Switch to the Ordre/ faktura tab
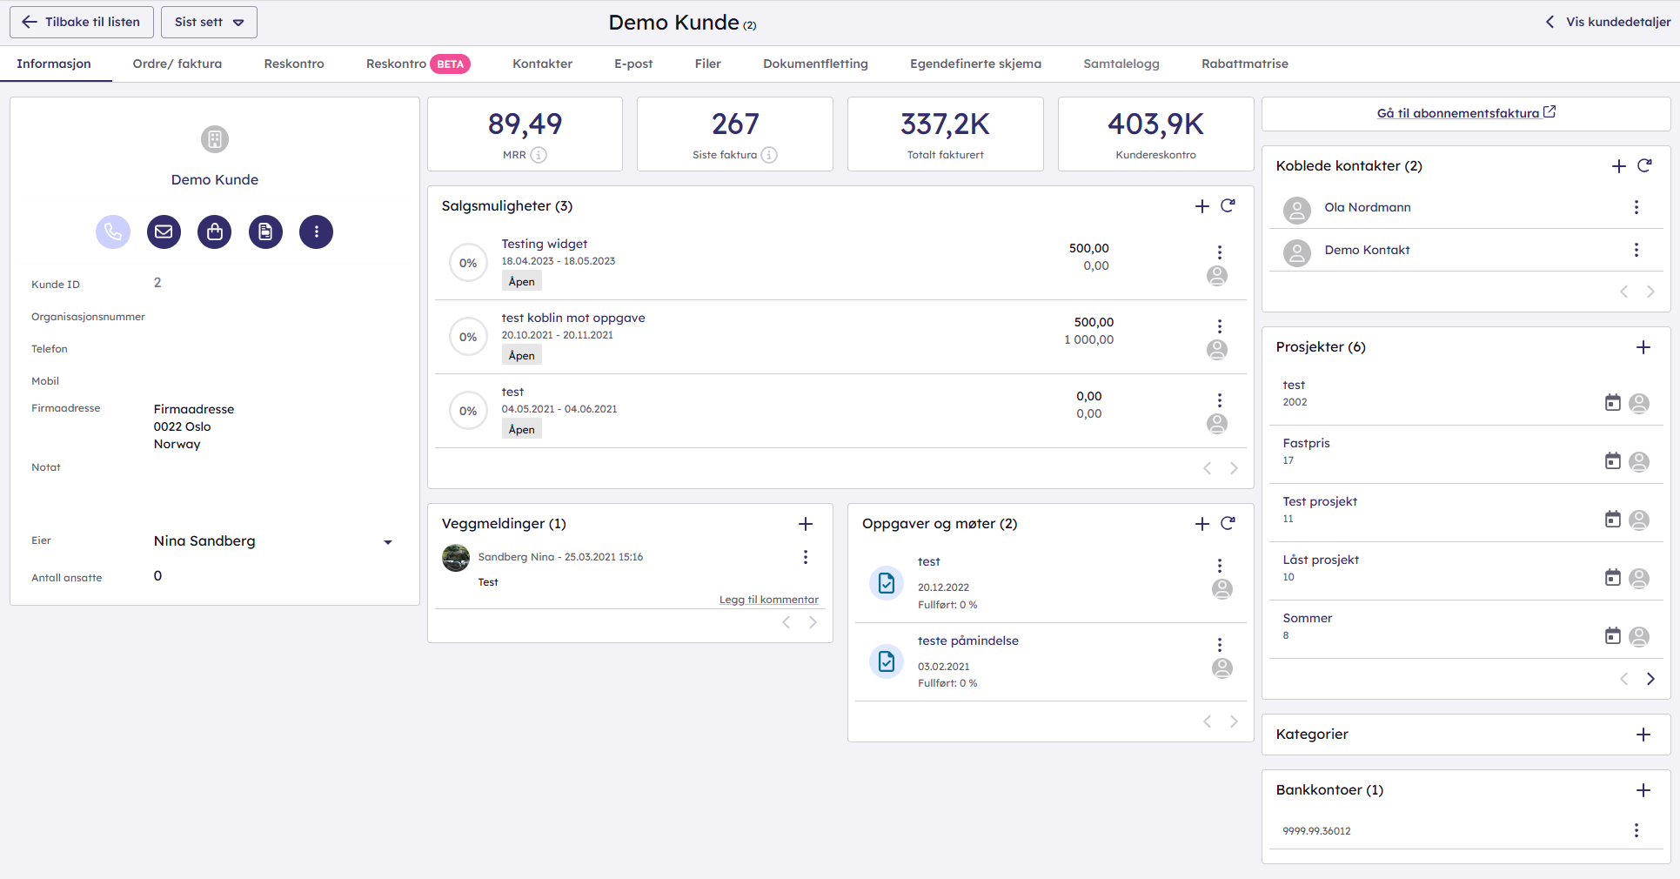 point(177,64)
